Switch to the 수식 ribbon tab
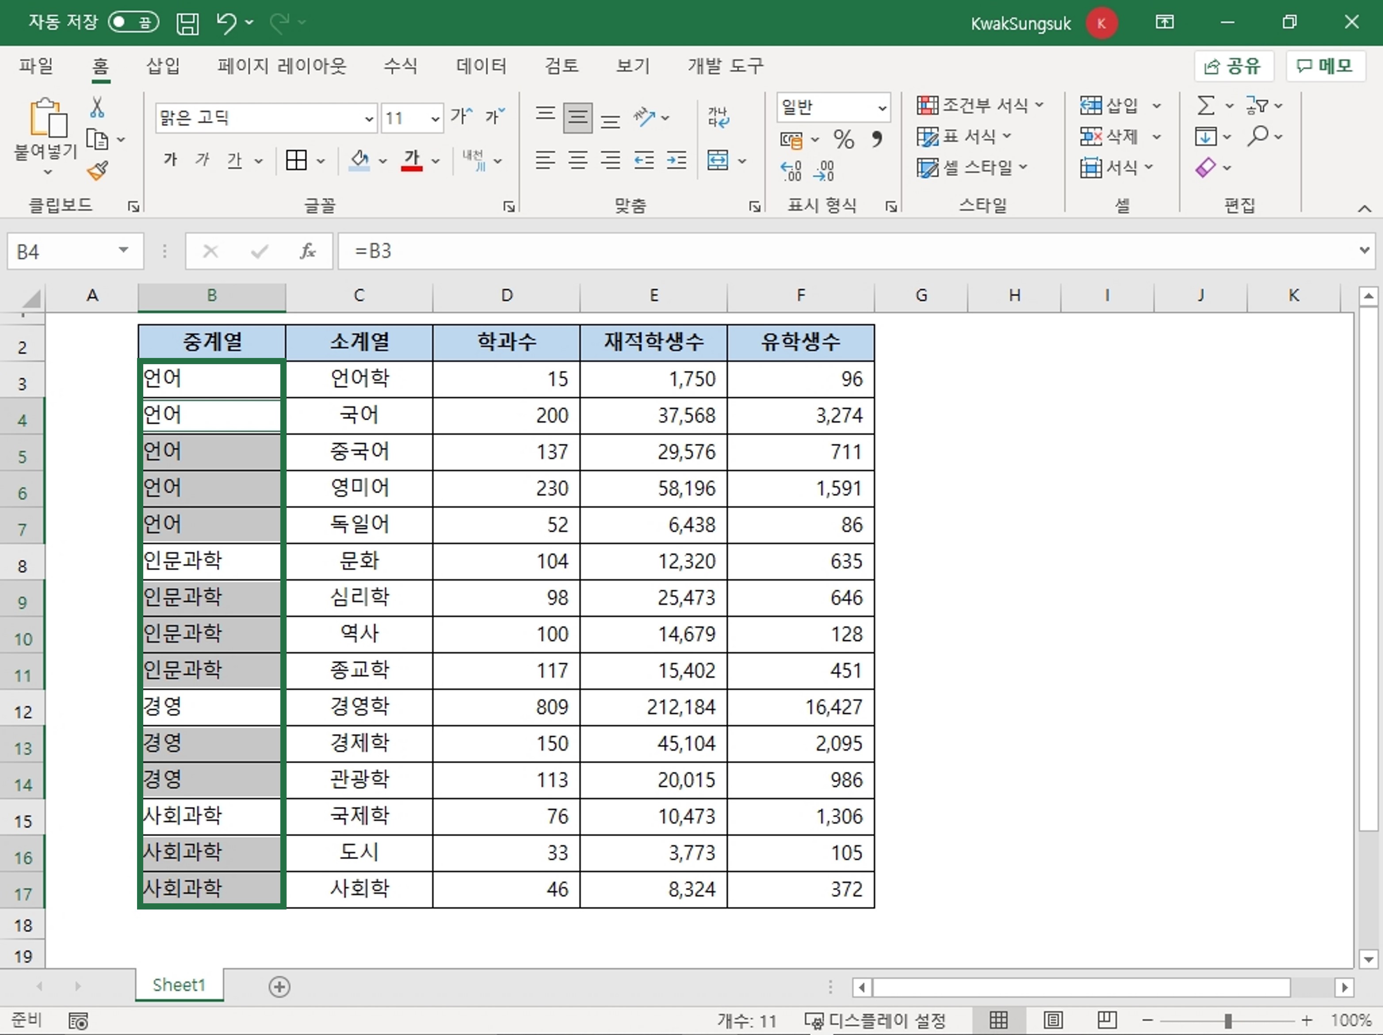The width and height of the screenshot is (1383, 1035). click(x=400, y=65)
